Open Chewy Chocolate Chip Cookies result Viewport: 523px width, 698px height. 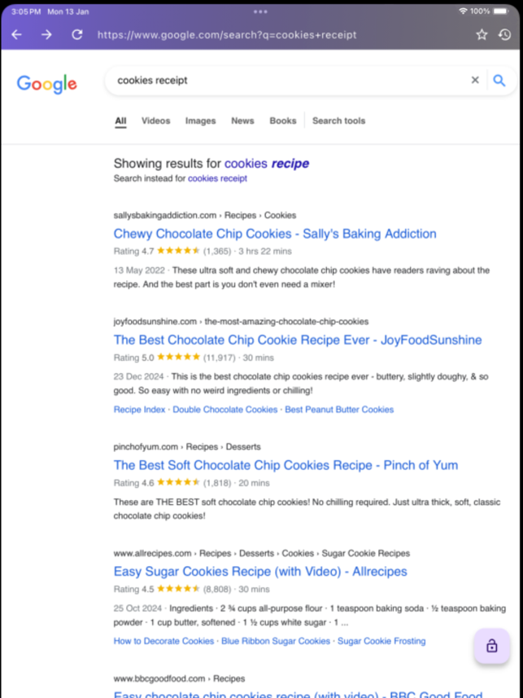click(x=275, y=234)
